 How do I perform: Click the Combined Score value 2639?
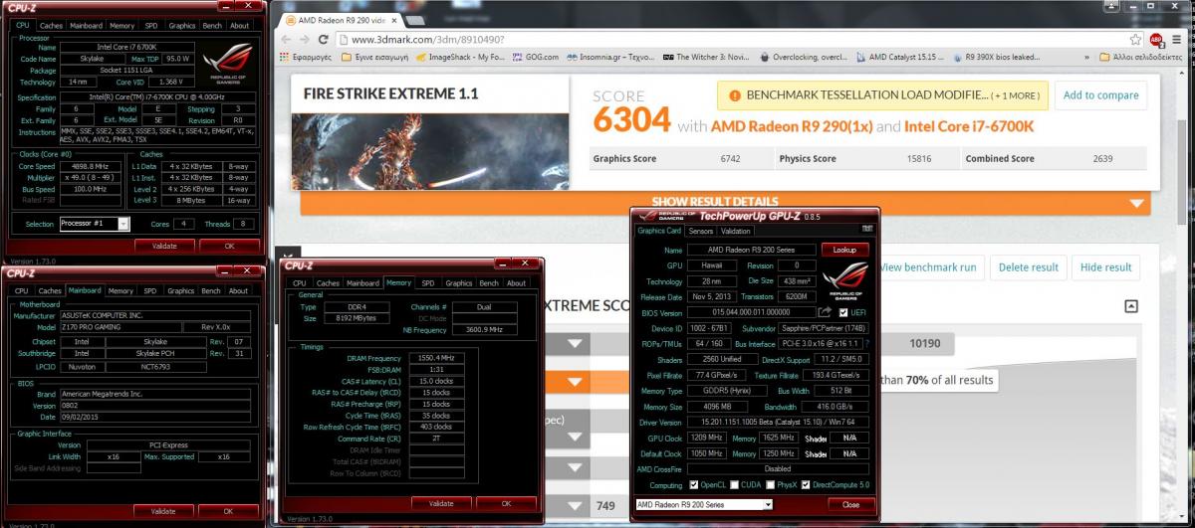(x=1103, y=158)
